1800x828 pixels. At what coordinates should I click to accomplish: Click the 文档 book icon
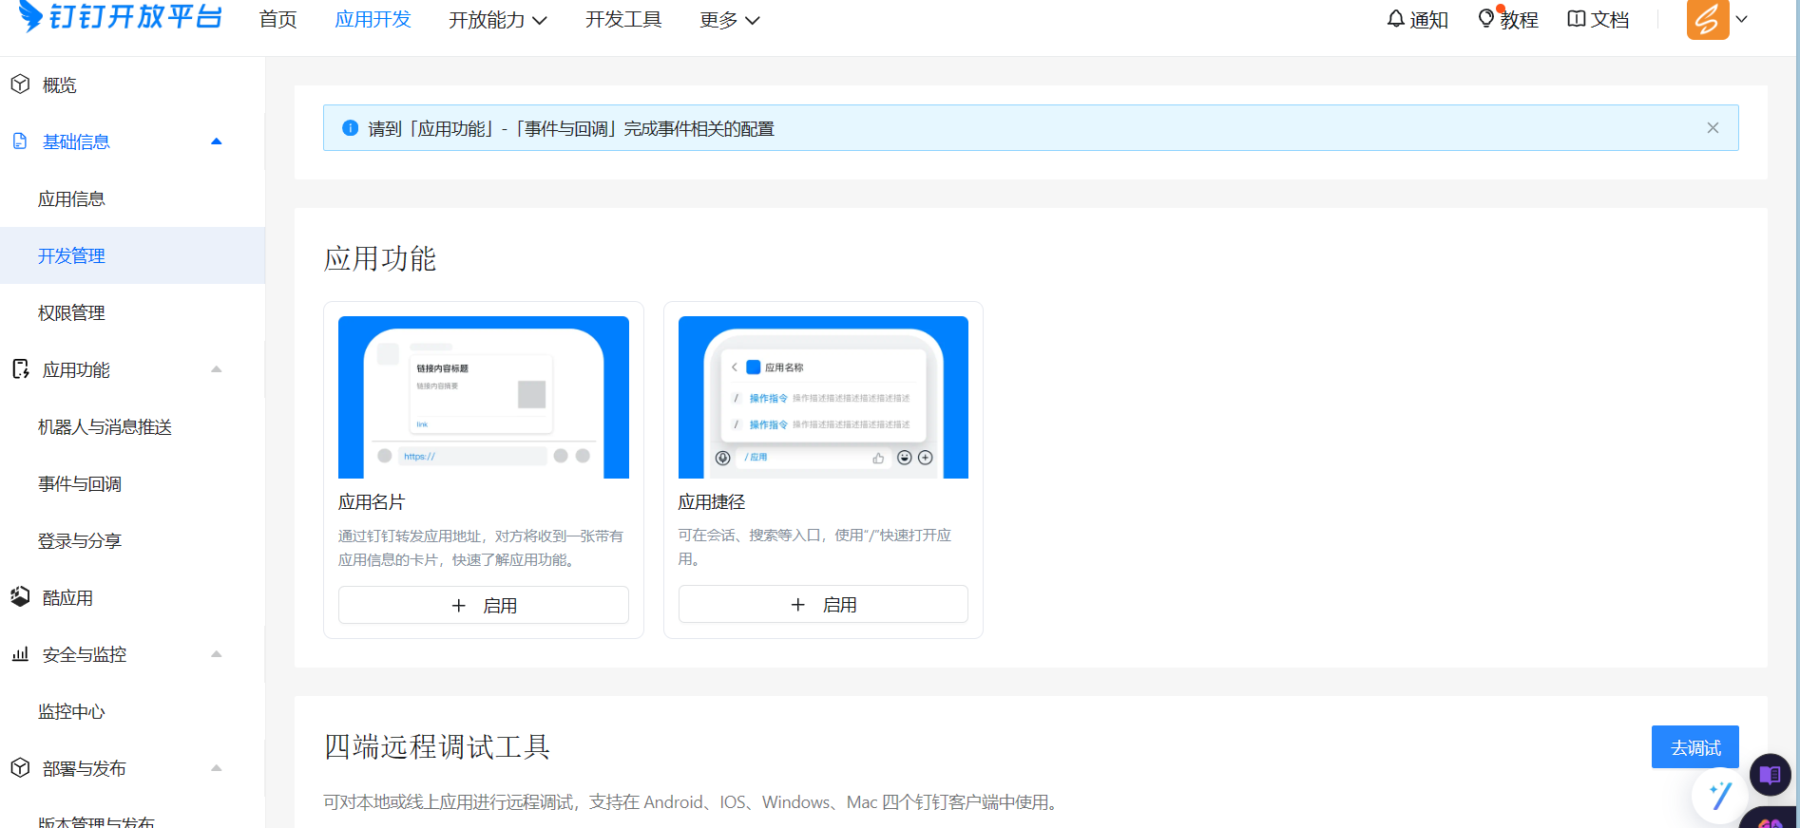pyautogui.click(x=1577, y=19)
